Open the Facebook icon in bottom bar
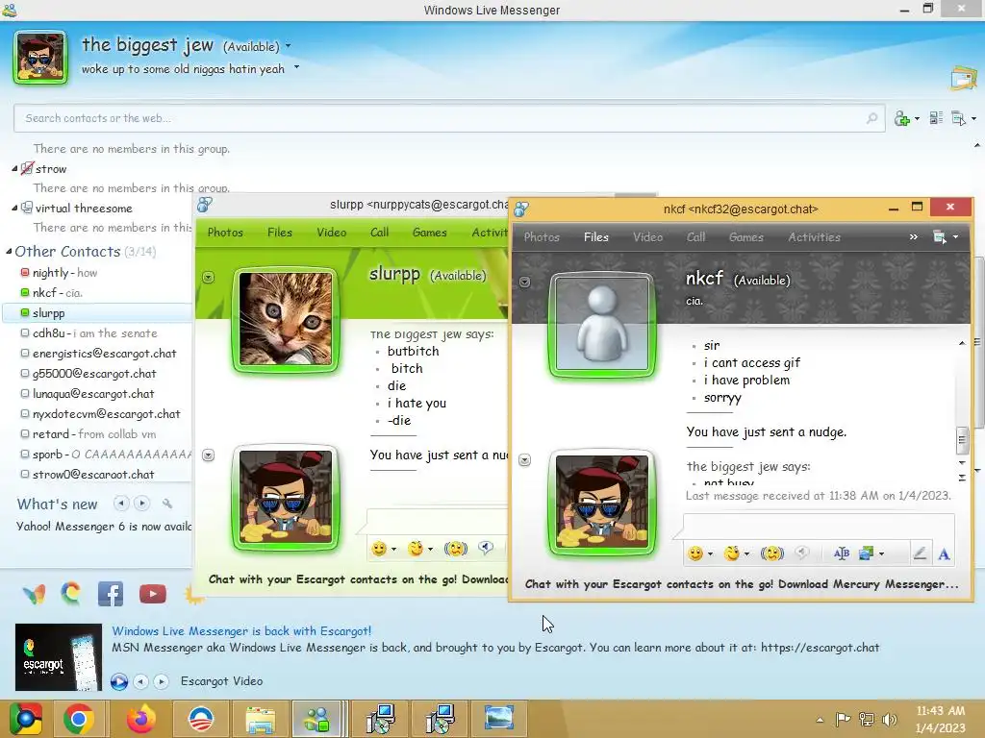 [111, 594]
